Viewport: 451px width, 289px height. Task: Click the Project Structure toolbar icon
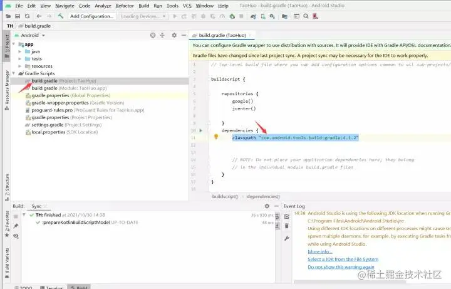(x=285, y=16)
